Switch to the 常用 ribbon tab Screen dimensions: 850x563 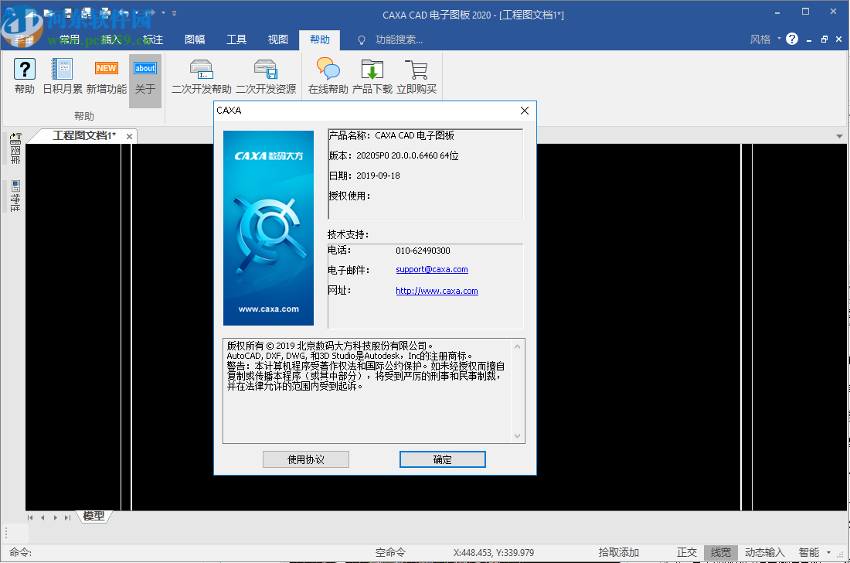click(x=70, y=39)
